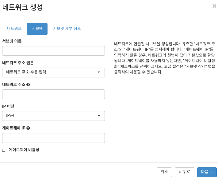Viewport: 218px width, 179px height.
Task: Proceed with the 다음 button
Action: pyautogui.click(x=207, y=172)
